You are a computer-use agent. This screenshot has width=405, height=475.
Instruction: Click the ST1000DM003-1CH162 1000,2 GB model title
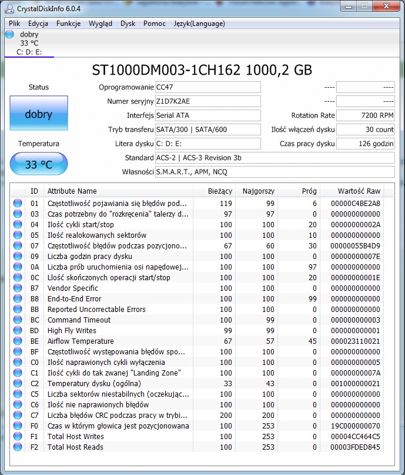click(202, 70)
